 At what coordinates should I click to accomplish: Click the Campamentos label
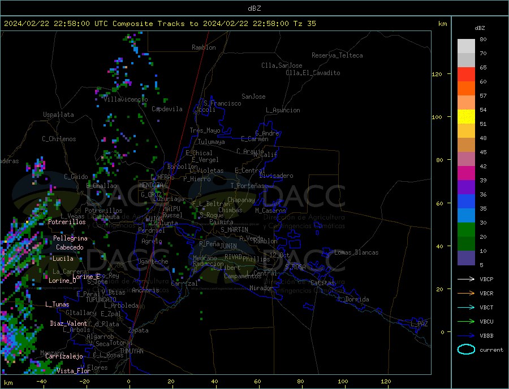tap(243, 276)
